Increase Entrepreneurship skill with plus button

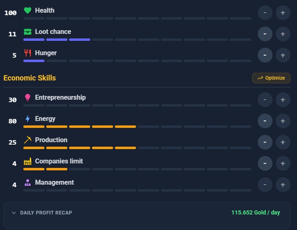(x=283, y=100)
